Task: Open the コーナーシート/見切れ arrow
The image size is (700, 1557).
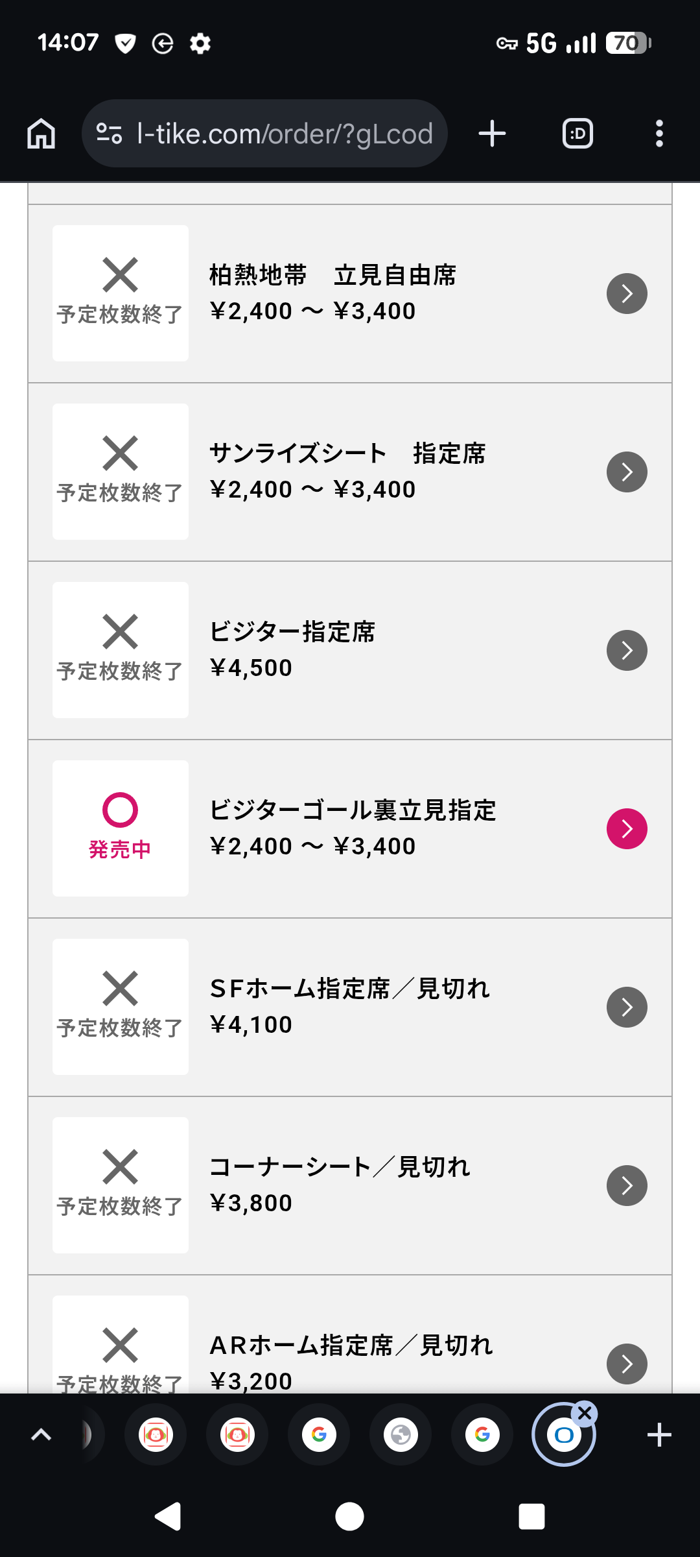Action: click(x=627, y=1186)
